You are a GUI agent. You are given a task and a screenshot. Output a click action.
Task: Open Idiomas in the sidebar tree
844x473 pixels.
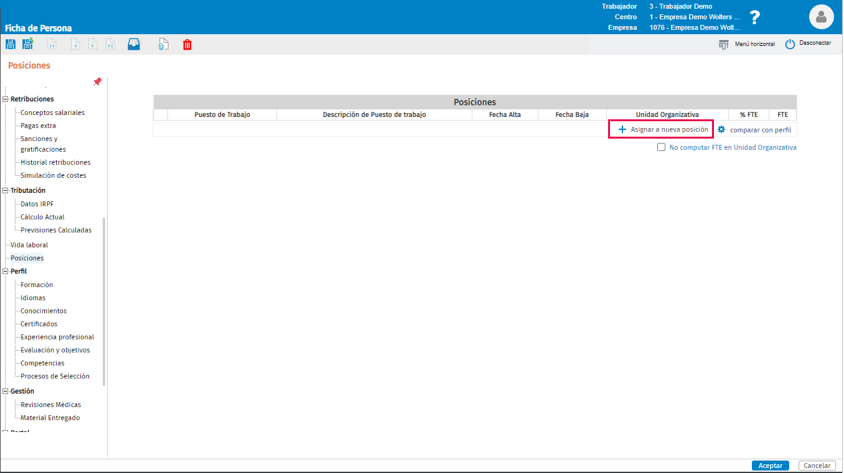(x=33, y=298)
